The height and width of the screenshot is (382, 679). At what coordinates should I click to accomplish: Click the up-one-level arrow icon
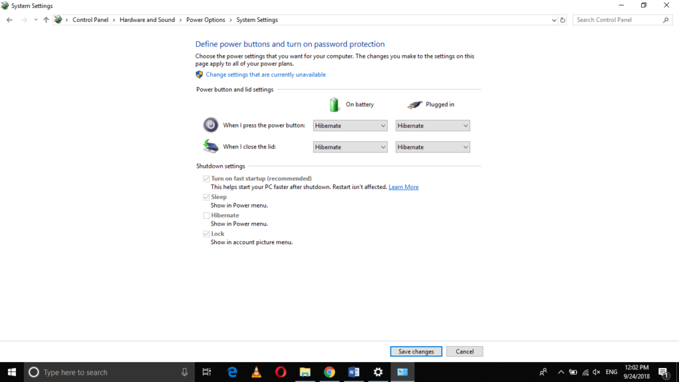pos(46,20)
